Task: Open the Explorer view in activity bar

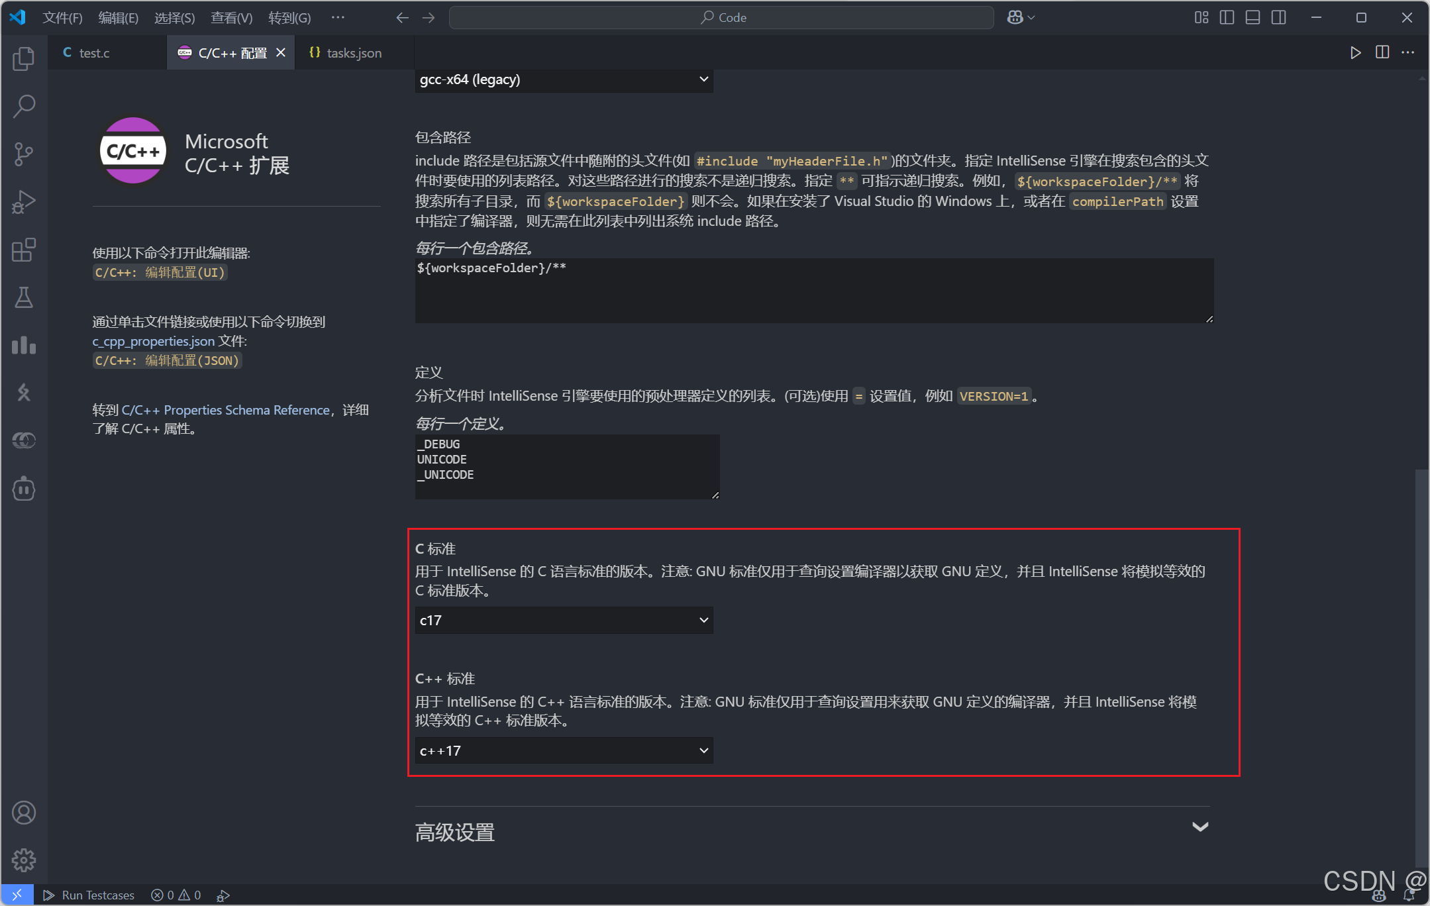Action: pos(24,59)
